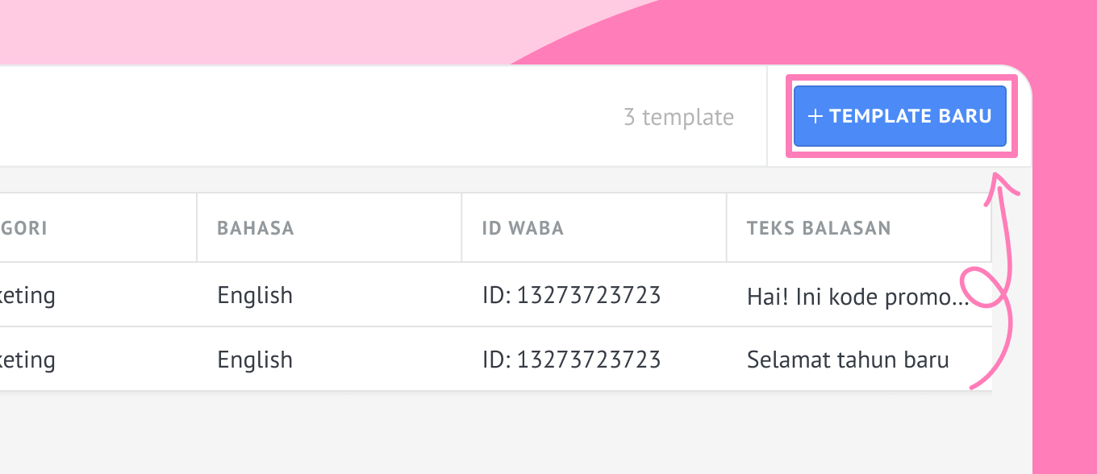Image resolution: width=1097 pixels, height=474 pixels.
Task: Click the "3 template" count label
Action: [x=678, y=118]
